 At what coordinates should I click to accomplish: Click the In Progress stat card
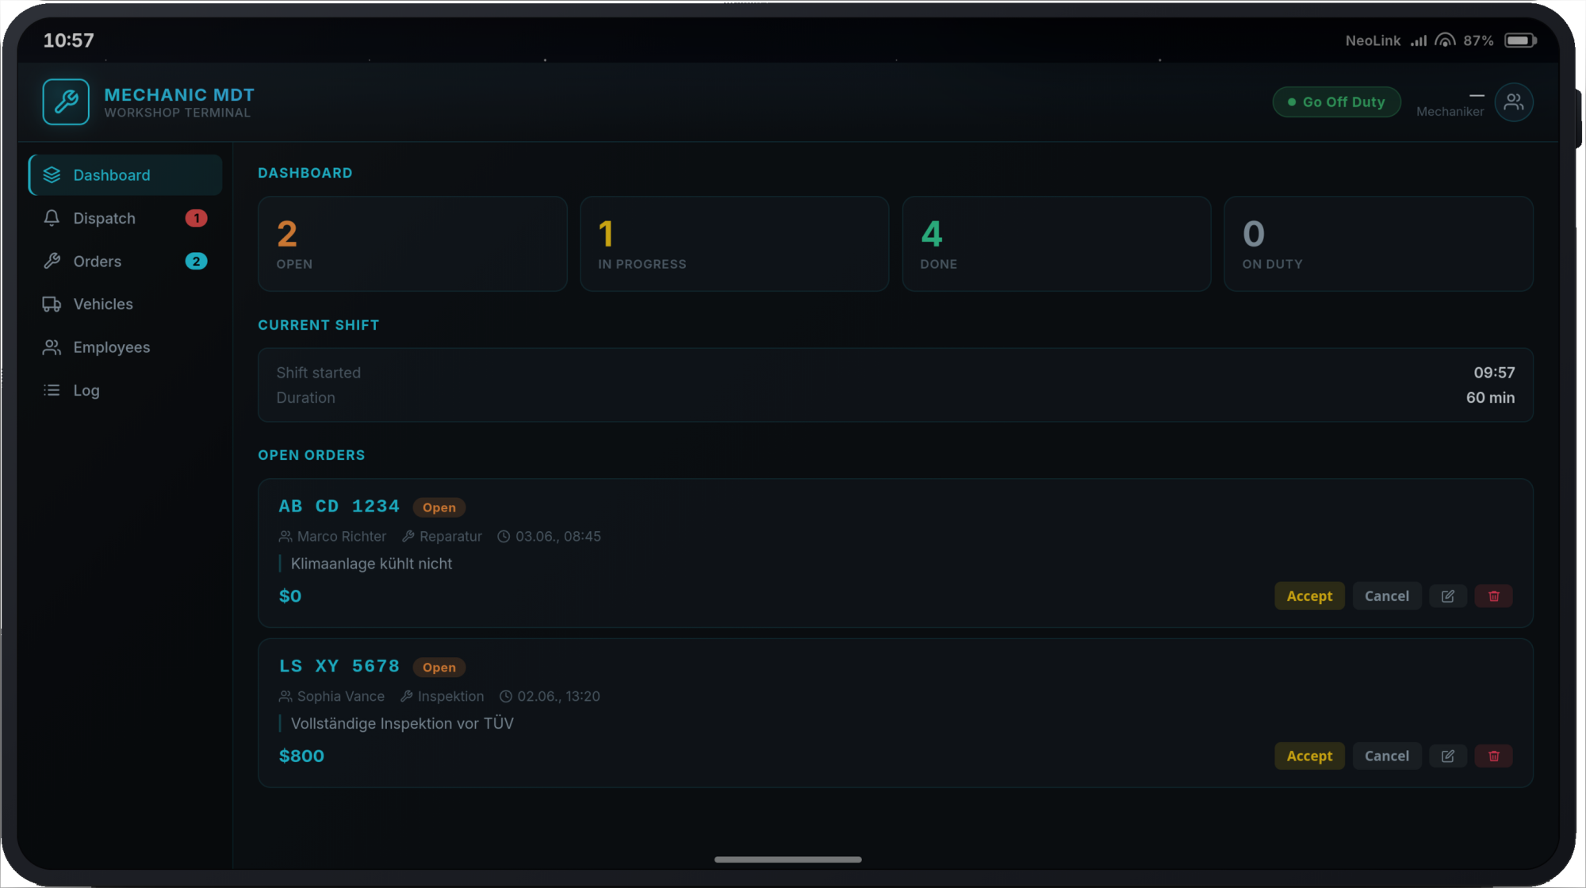734,244
